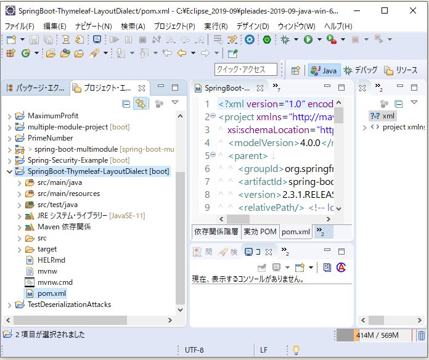Screen dimensions: 429x360
Task: Click the garbage collector trash icon
Action: click(x=422, y=335)
